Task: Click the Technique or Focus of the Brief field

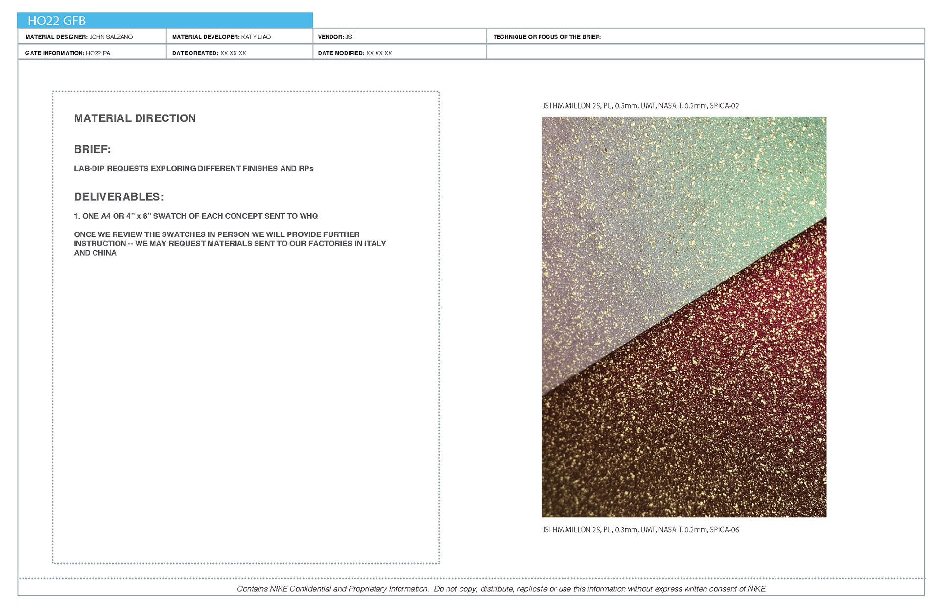Action: pos(547,37)
